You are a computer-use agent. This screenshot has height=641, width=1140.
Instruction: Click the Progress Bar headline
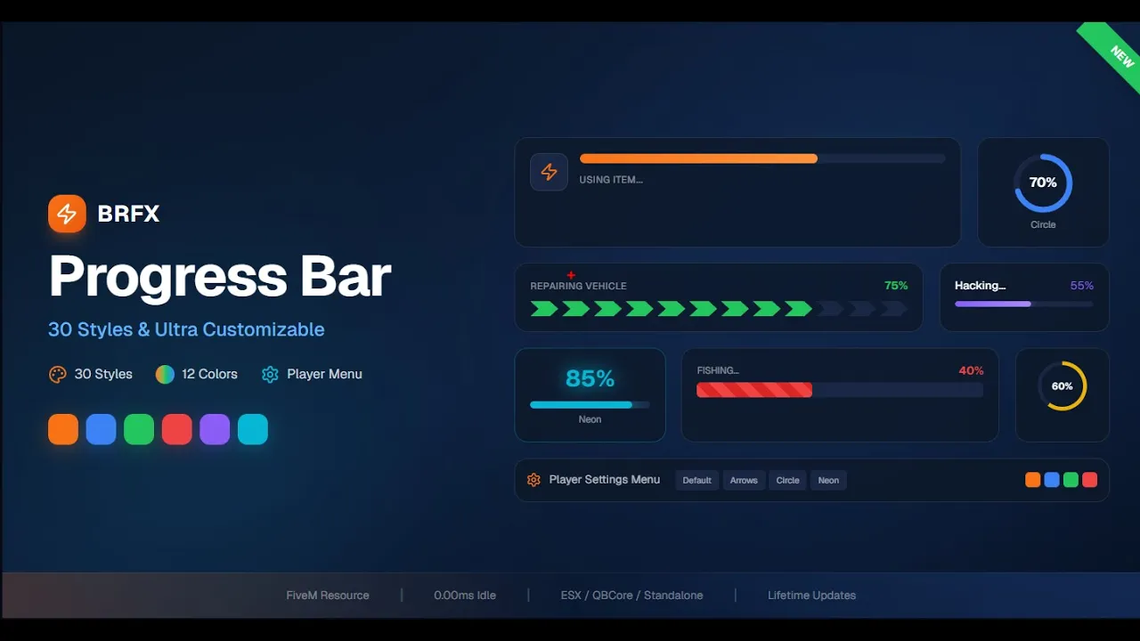pos(220,276)
